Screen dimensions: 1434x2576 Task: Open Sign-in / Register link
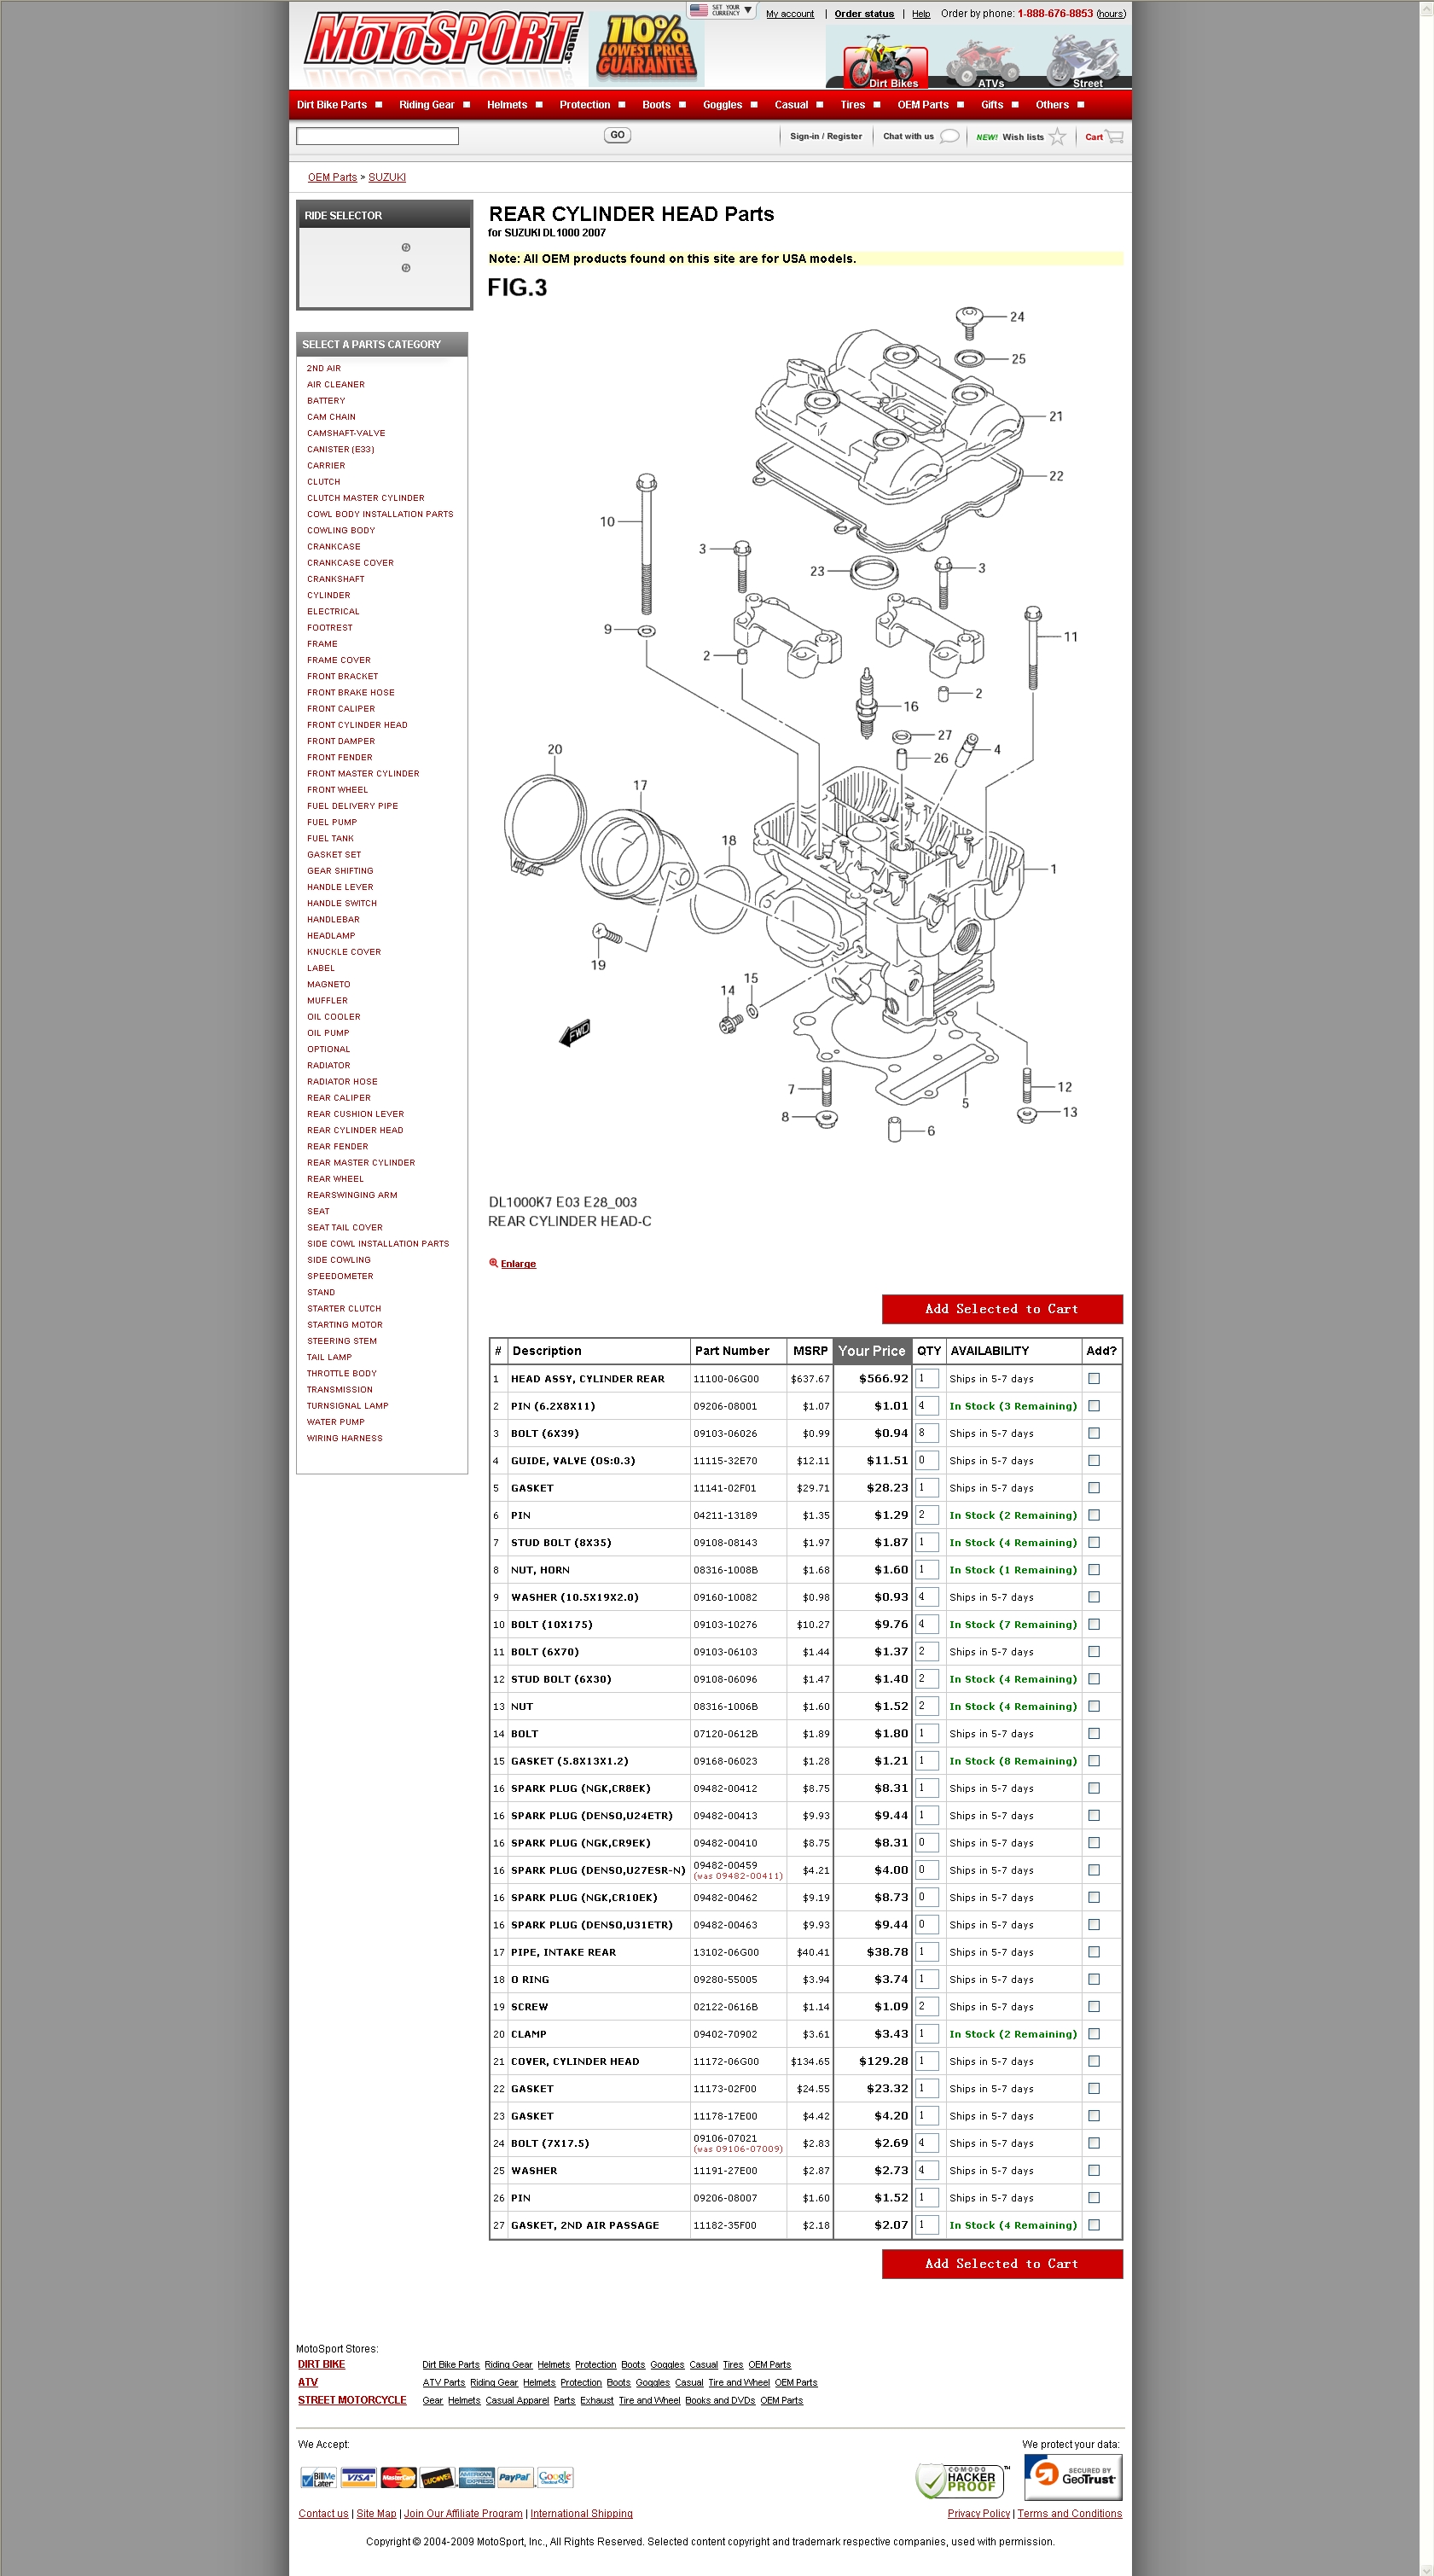pos(826,137)
